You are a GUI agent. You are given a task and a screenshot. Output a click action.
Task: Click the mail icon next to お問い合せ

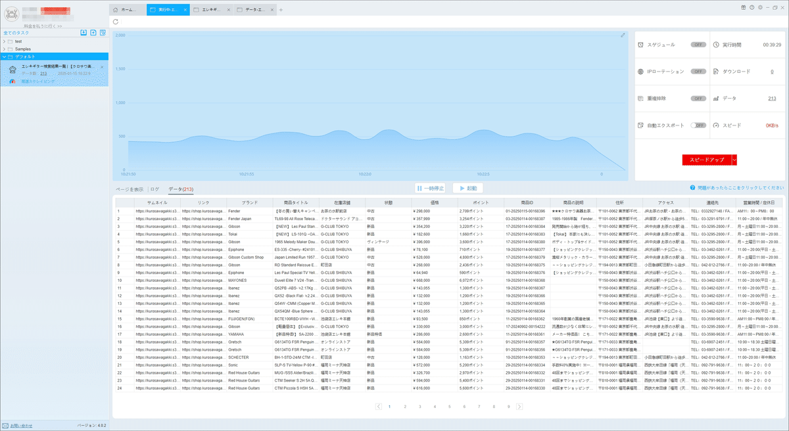[x=5, y=425]
